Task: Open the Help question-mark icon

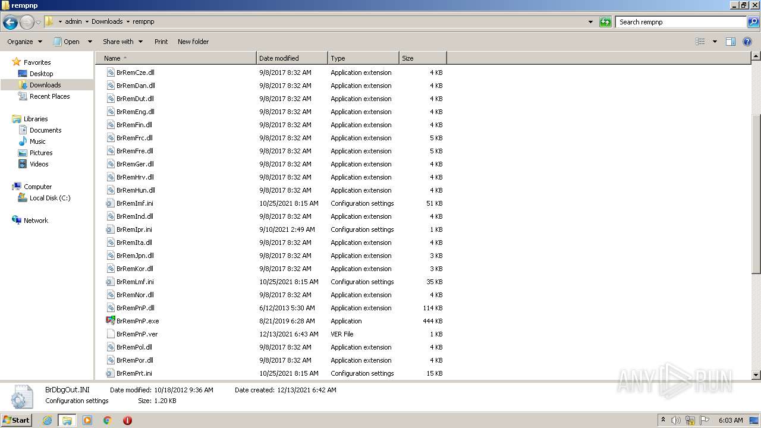Action: (x=747, y=42)
